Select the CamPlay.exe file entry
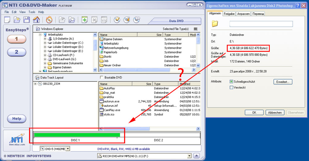The height and width of the screenshot is (161, 309). click(x=112, y=110)
